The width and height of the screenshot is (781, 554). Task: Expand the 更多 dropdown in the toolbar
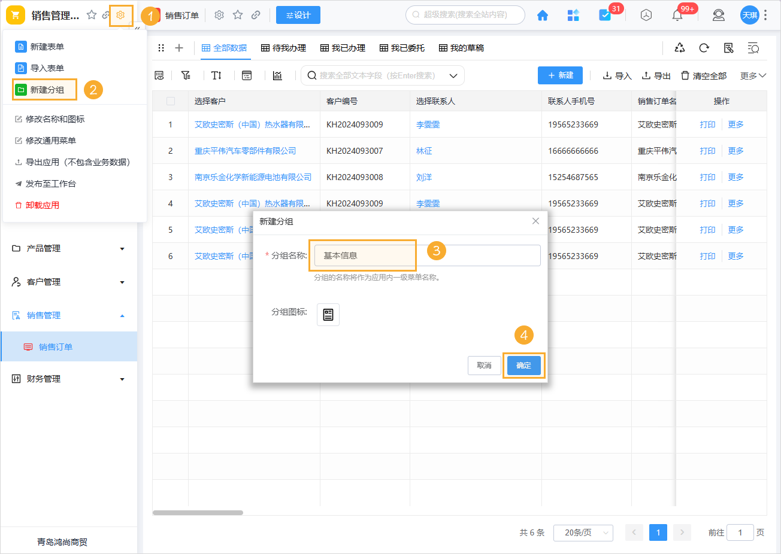pyautogui.click(x=753, y=75)
